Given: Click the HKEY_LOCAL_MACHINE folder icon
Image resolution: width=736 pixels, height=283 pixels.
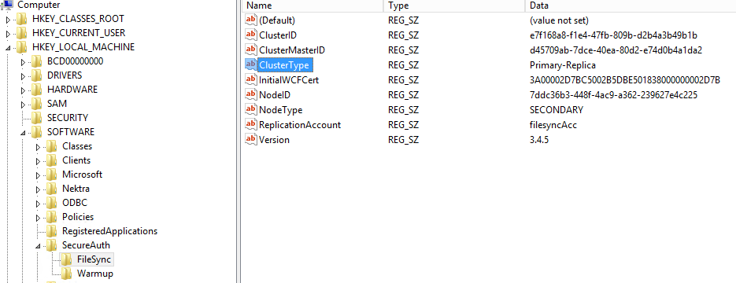Looking at the screenshot, I should (22, 47).
